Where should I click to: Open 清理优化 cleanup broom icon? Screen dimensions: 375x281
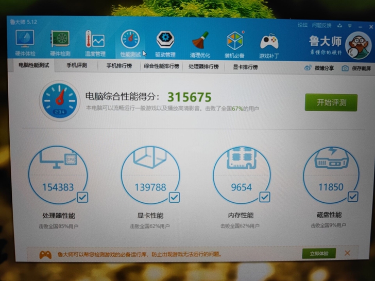point(200,40)
